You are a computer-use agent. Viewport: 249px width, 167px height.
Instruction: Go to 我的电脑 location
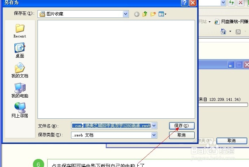point(20,90)
